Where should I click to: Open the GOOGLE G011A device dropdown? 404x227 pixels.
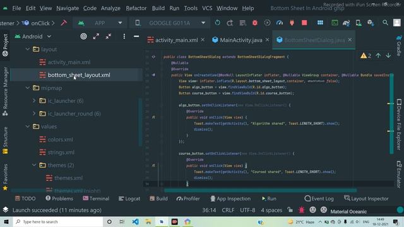(x=170, y=23)
